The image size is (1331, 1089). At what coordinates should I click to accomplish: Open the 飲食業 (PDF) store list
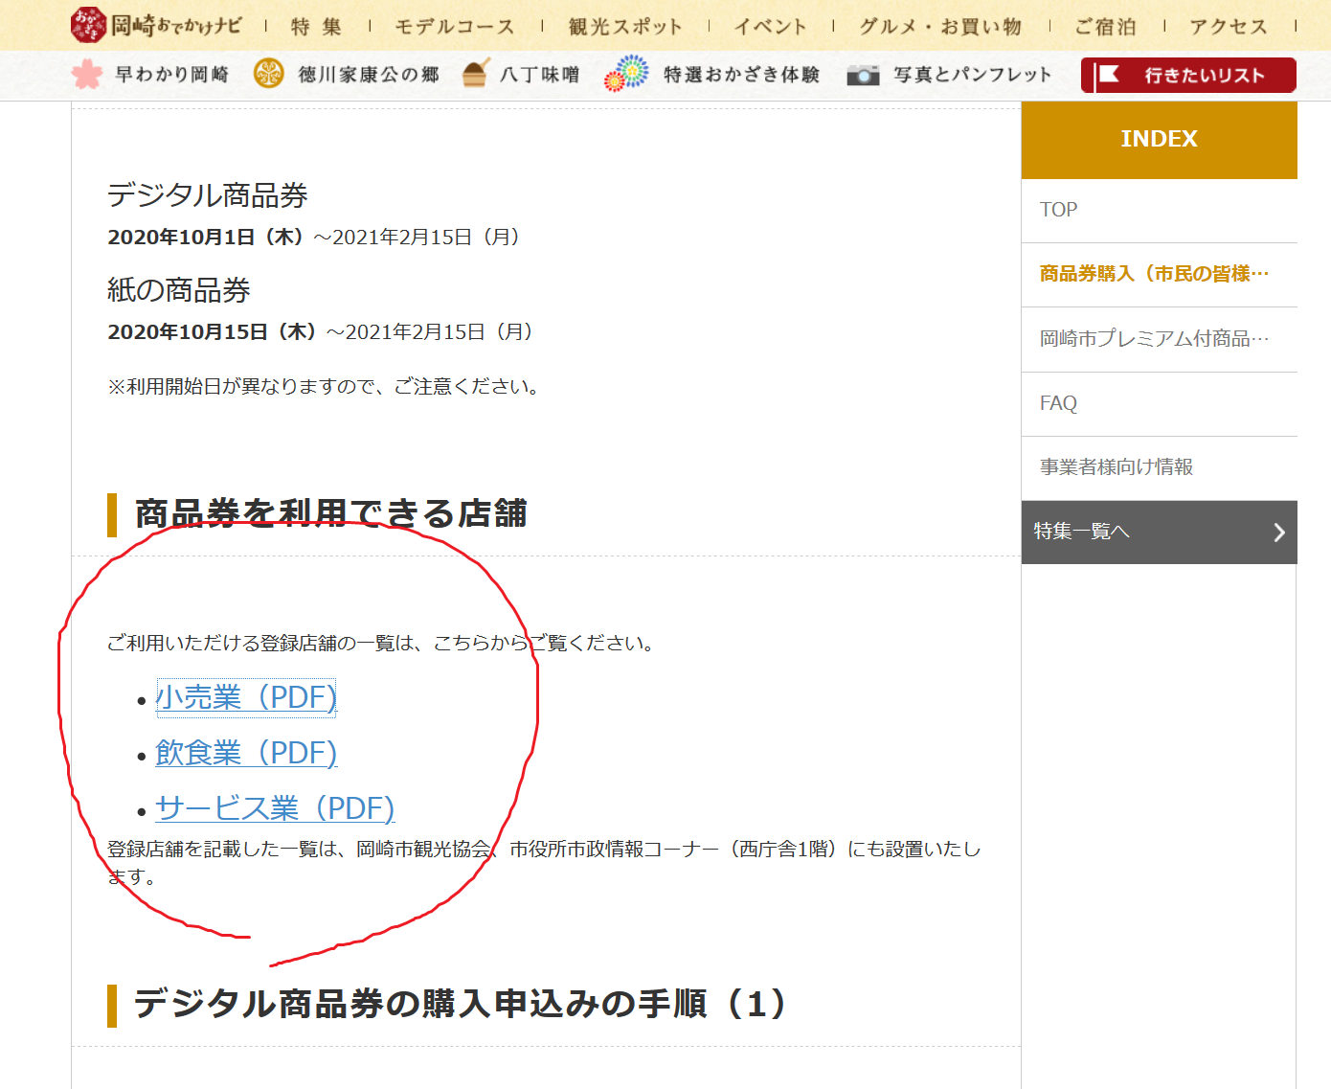[x=246, y=753]
